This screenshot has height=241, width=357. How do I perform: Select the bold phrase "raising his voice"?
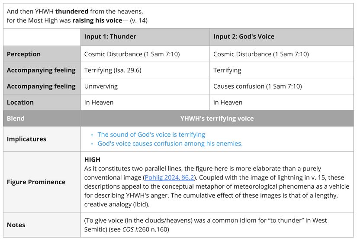(x=97, y=20)
